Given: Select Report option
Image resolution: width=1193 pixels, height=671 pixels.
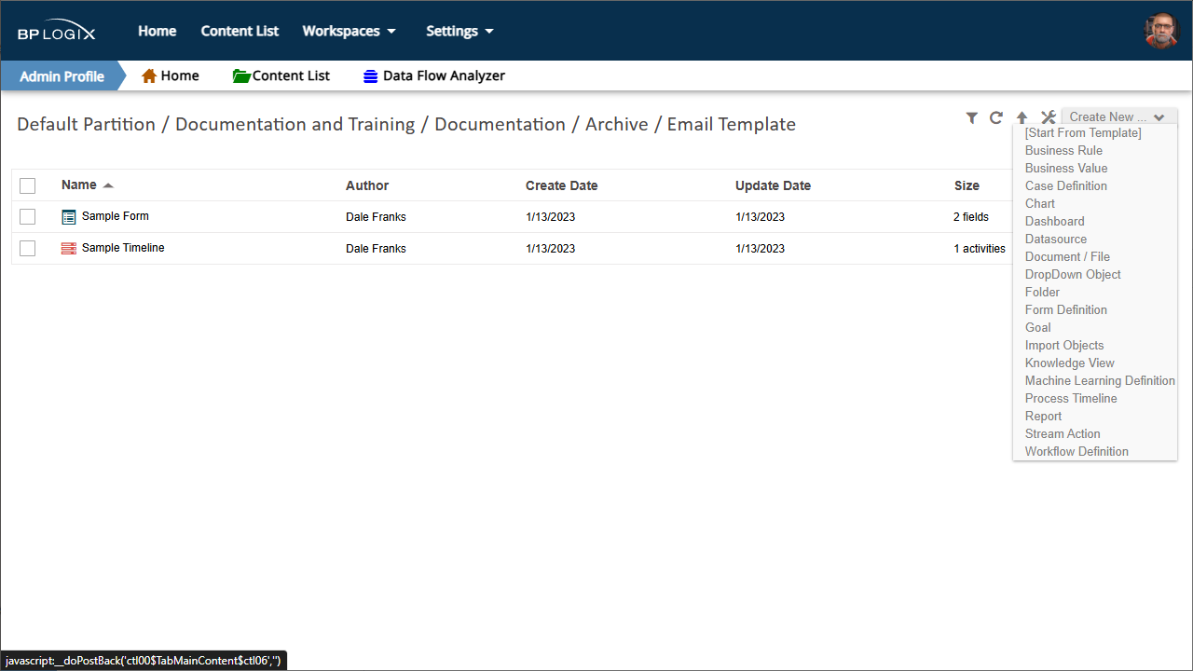Looking at the screenshot, I should click(x=1043, y=417).
